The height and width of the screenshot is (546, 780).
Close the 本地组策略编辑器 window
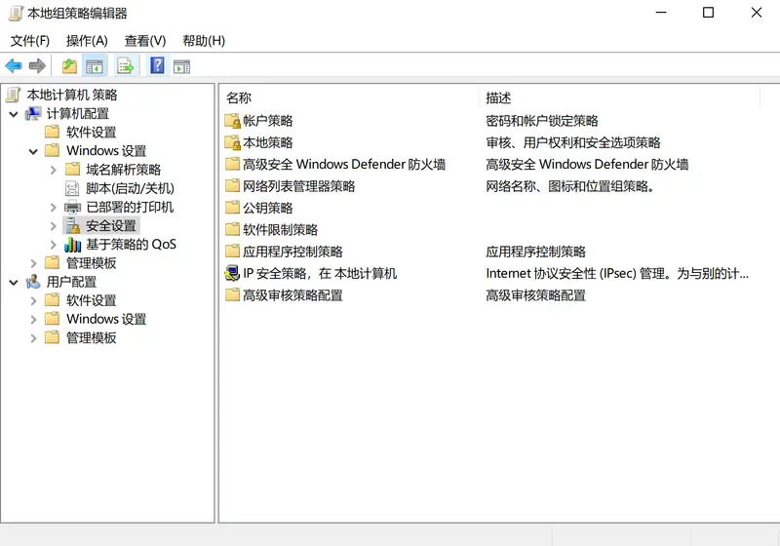tap(757, 13)
